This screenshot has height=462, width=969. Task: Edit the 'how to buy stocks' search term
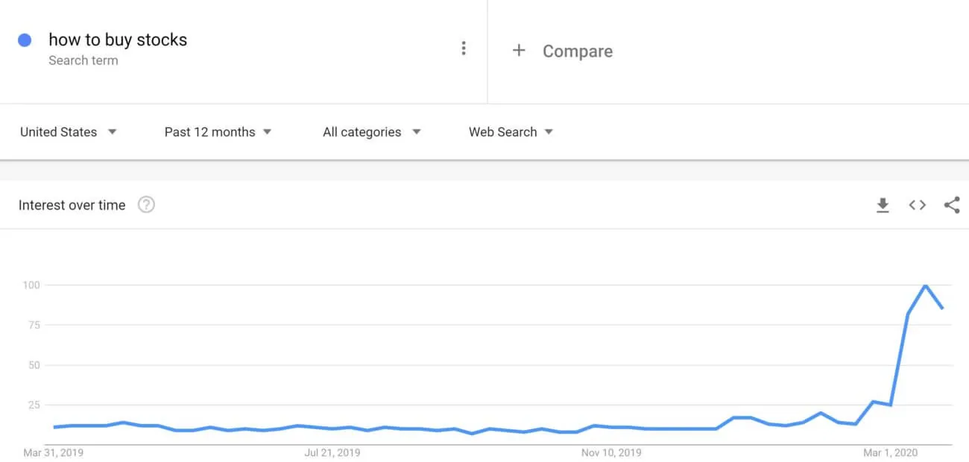118,39
